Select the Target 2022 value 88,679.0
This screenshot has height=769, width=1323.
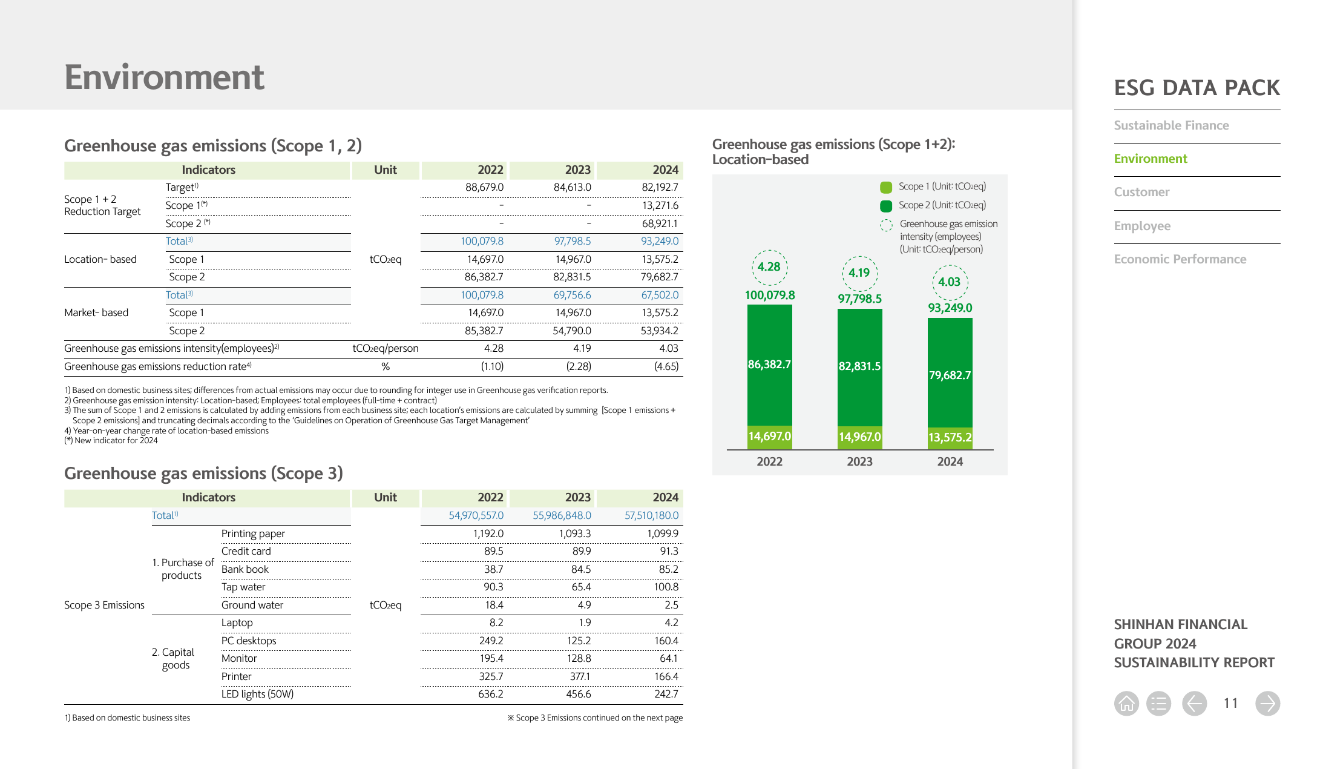(x=484, y=188)
